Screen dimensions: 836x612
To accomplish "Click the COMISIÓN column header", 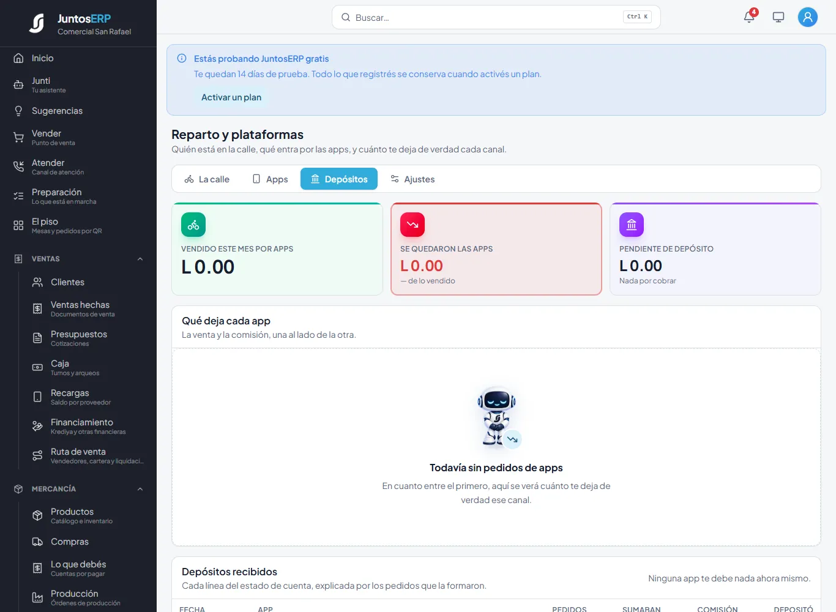I will pyautogui.click(x=717, y=609).
